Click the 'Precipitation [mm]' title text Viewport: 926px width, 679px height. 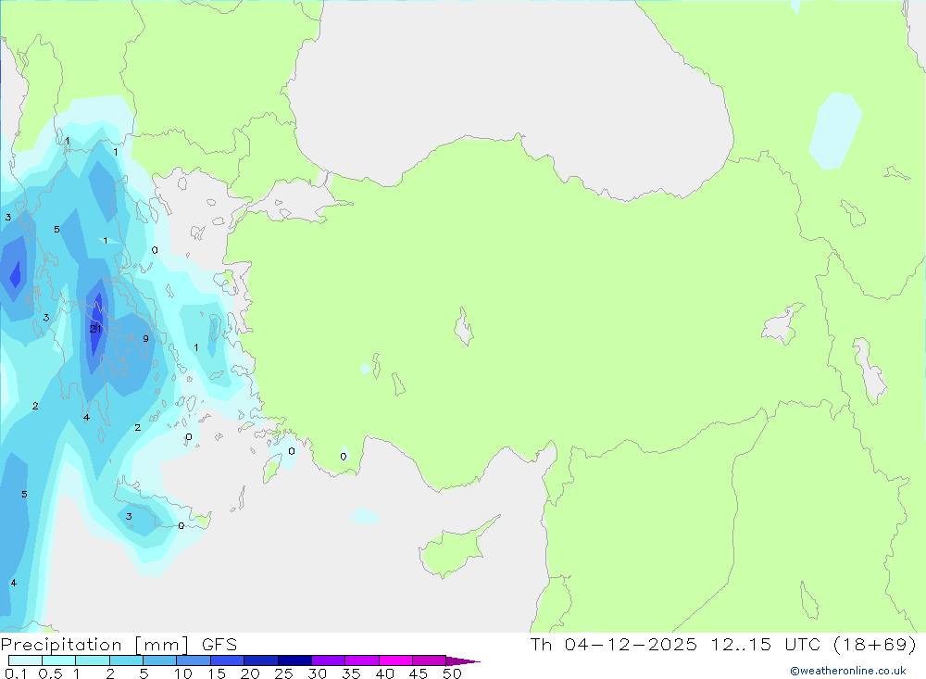pos(95,645)
